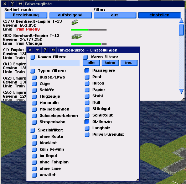Click the tram icon of vehicle (177)
186x184 pixels.
pyautogui.click(x=74, y=22)
